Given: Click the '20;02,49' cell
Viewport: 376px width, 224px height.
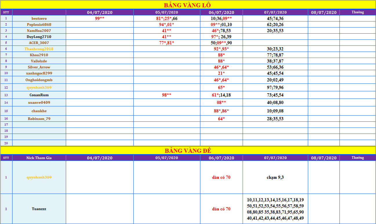Looking at the screenshot, I should (275, 80).
